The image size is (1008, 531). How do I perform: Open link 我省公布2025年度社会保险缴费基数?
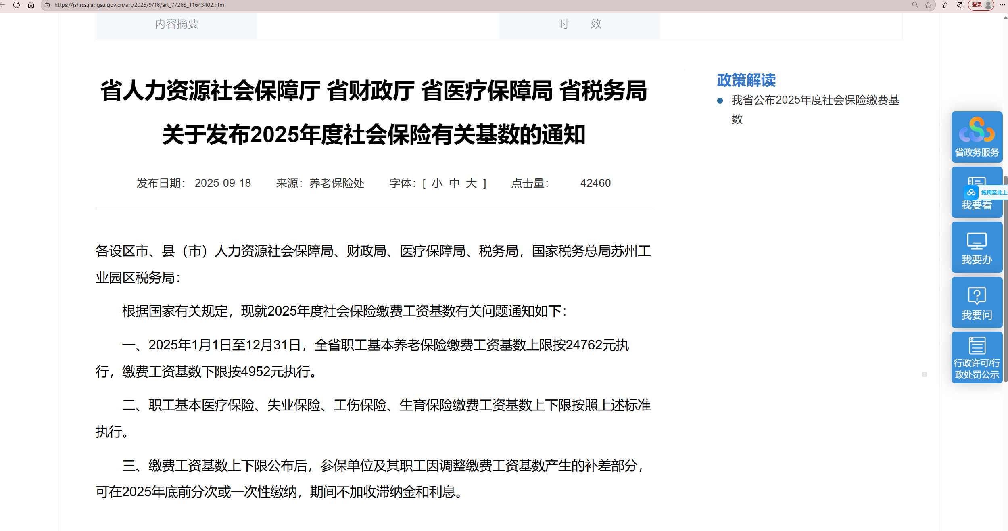tap(815, 100)
